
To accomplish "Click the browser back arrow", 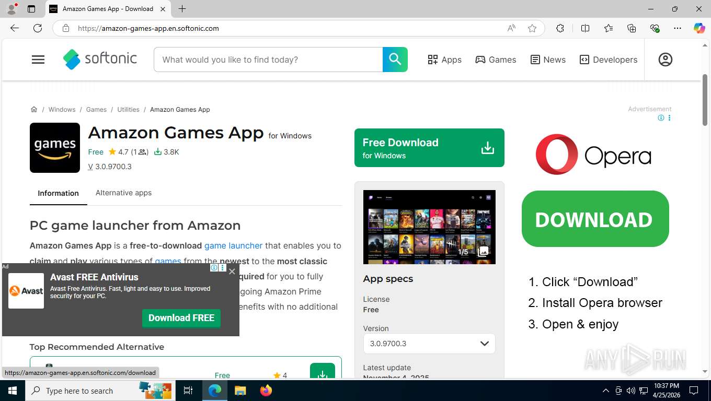I will 15,28.
